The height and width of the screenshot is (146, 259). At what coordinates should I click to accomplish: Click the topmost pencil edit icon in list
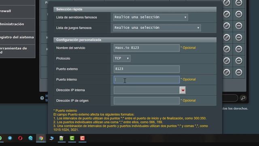pos(227,2)
